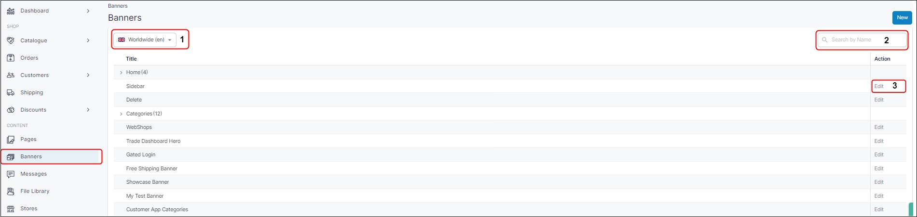Click the Discounts icon in sidebar
The image size is (917, 217).
(11, 110)
